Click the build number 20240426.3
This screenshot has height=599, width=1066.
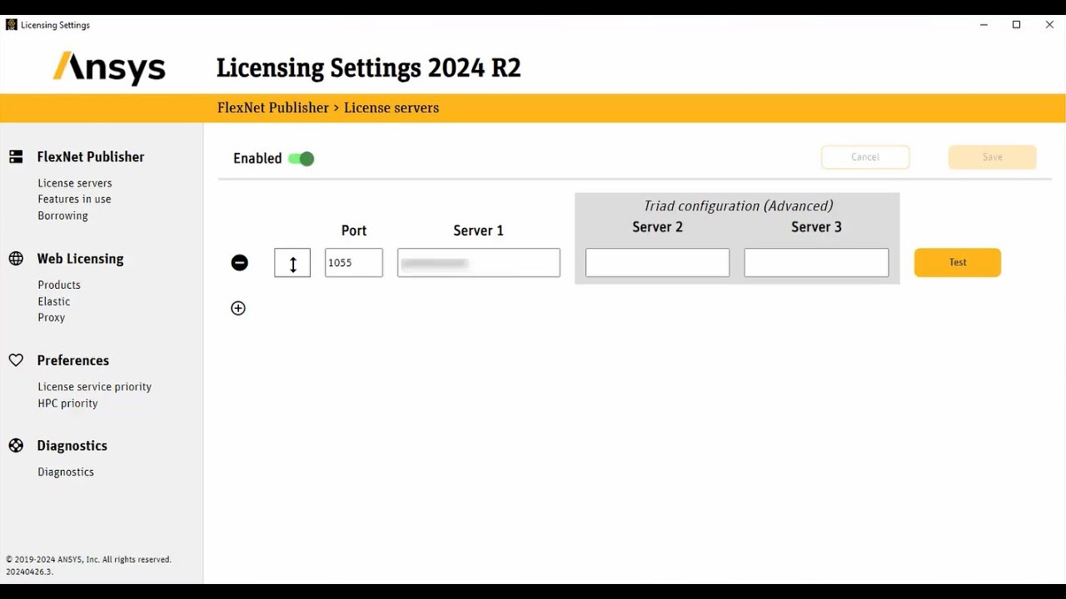[x=29, y=572]
